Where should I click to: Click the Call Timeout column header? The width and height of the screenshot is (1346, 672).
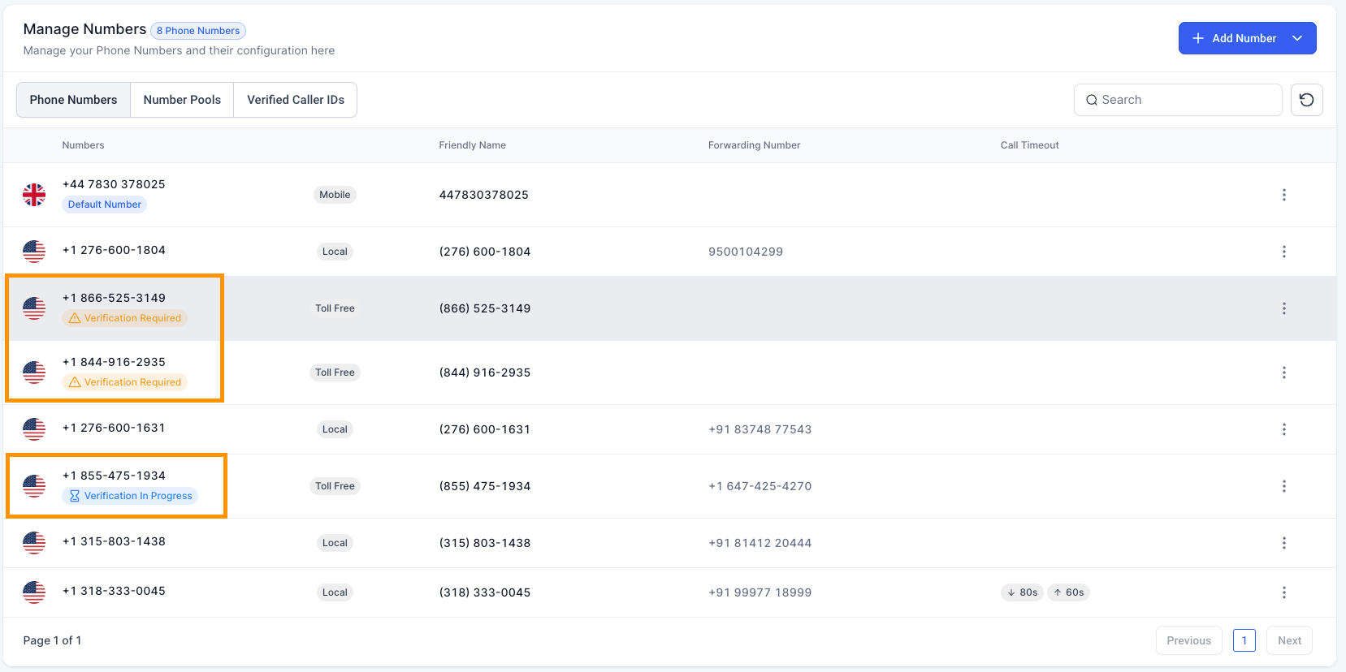[x=1029, y=145]
